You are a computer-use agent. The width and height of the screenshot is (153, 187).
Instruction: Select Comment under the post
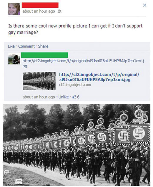pos(26,46)
